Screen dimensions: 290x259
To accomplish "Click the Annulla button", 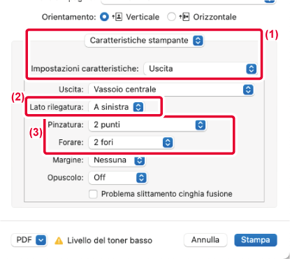I will tap(205, 240).
